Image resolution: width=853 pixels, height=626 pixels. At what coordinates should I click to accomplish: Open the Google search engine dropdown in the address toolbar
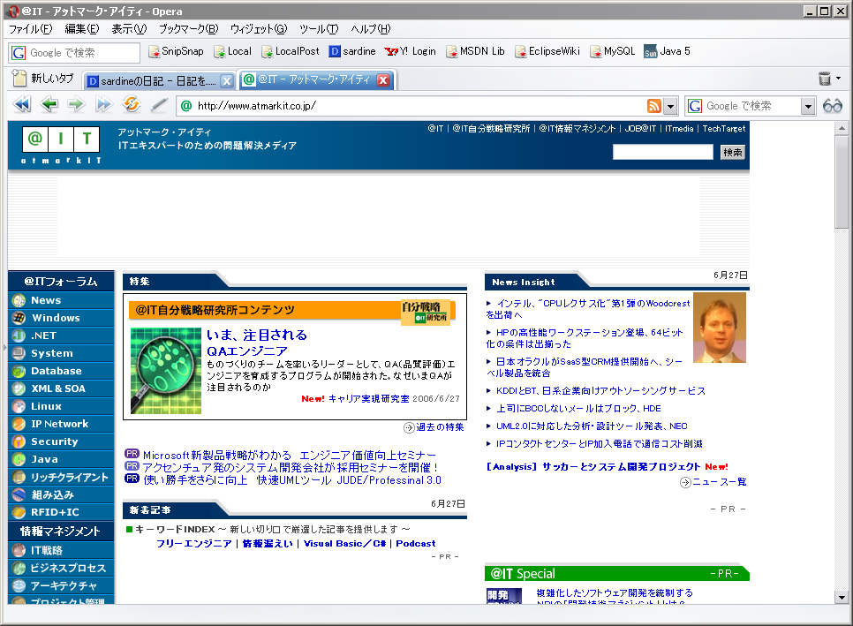[x=808, y=106]
